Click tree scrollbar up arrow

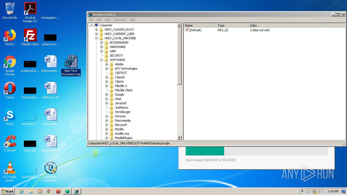tap(179, 25)
